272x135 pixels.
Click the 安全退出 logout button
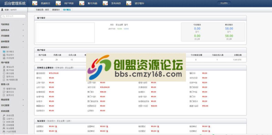pos(224,3)
